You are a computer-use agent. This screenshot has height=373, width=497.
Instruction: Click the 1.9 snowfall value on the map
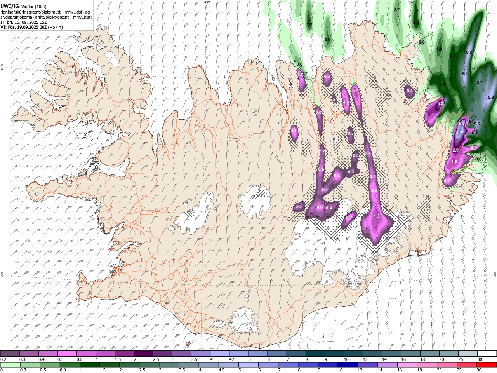(x=455, y=162)
